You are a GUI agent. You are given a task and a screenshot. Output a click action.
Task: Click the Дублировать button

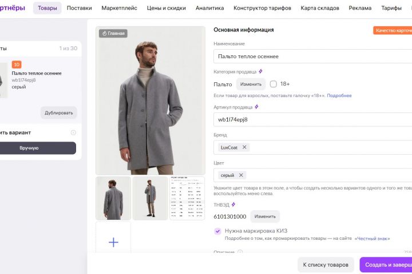click(58, 112)
